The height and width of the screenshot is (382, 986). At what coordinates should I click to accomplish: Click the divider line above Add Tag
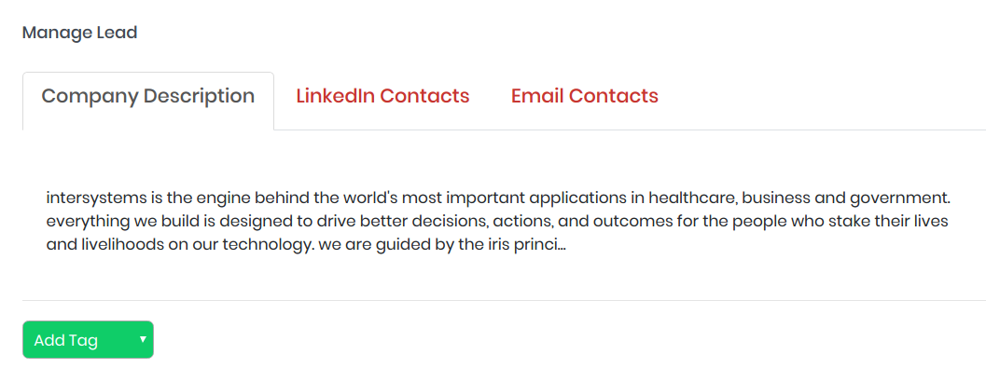point(504,300)
